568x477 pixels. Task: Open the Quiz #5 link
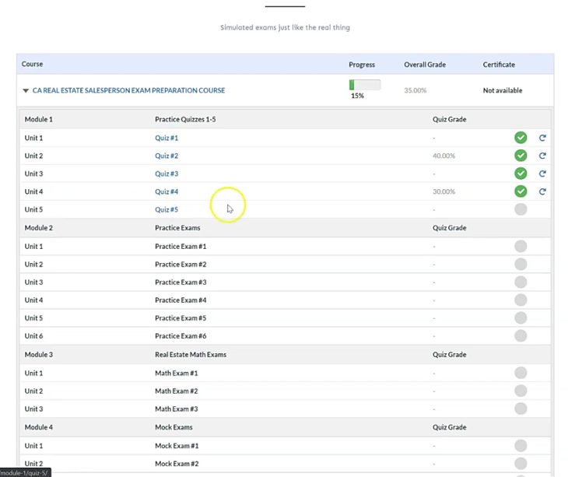[x=167, y=209]
